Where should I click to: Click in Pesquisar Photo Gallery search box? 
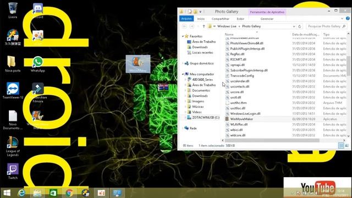[x=326, y=26]
